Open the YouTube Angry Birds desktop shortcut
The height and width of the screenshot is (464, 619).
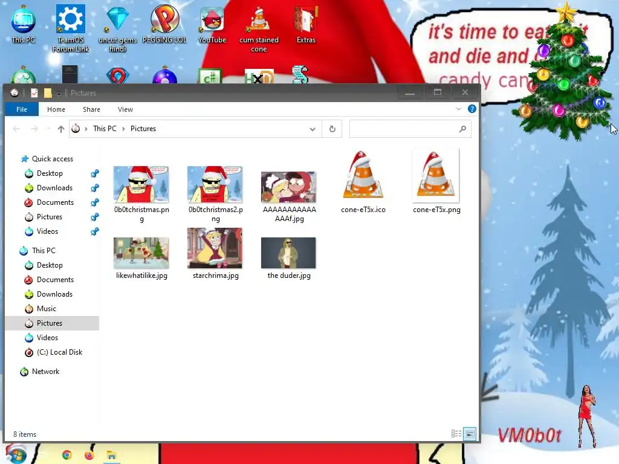coord(212,24)
